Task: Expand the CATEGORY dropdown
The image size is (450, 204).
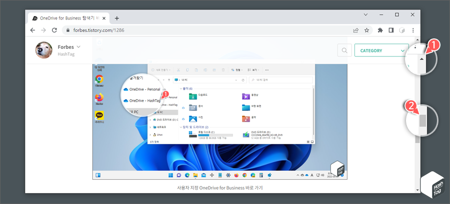Action: coord(381,51)
